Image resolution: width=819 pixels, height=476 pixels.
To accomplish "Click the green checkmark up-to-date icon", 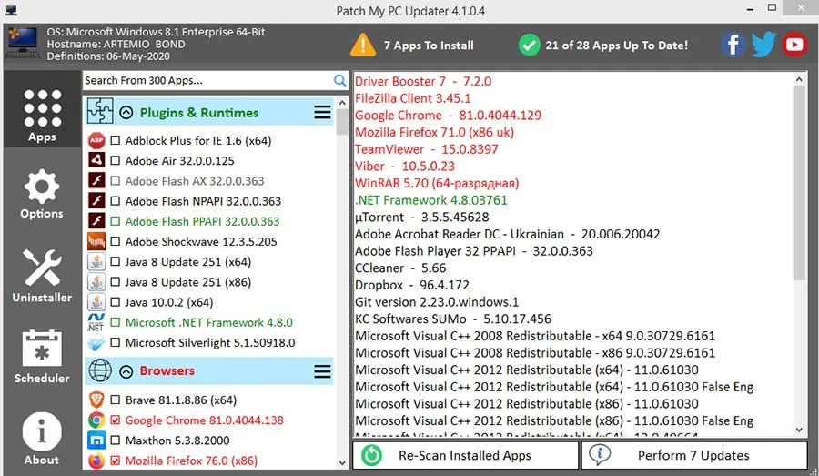I will point(529,45).
